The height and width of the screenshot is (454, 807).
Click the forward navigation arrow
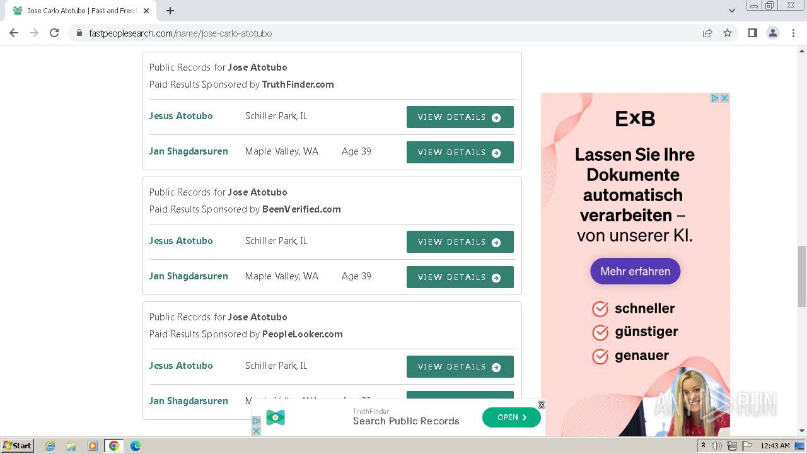tap(34, 33)
